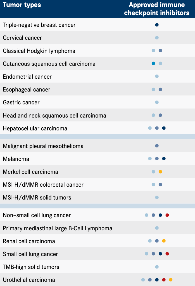Click the Head and neck squamous cell carcinoma label
The height and width of the screenshot is (286, 195).
pos(54,116)
